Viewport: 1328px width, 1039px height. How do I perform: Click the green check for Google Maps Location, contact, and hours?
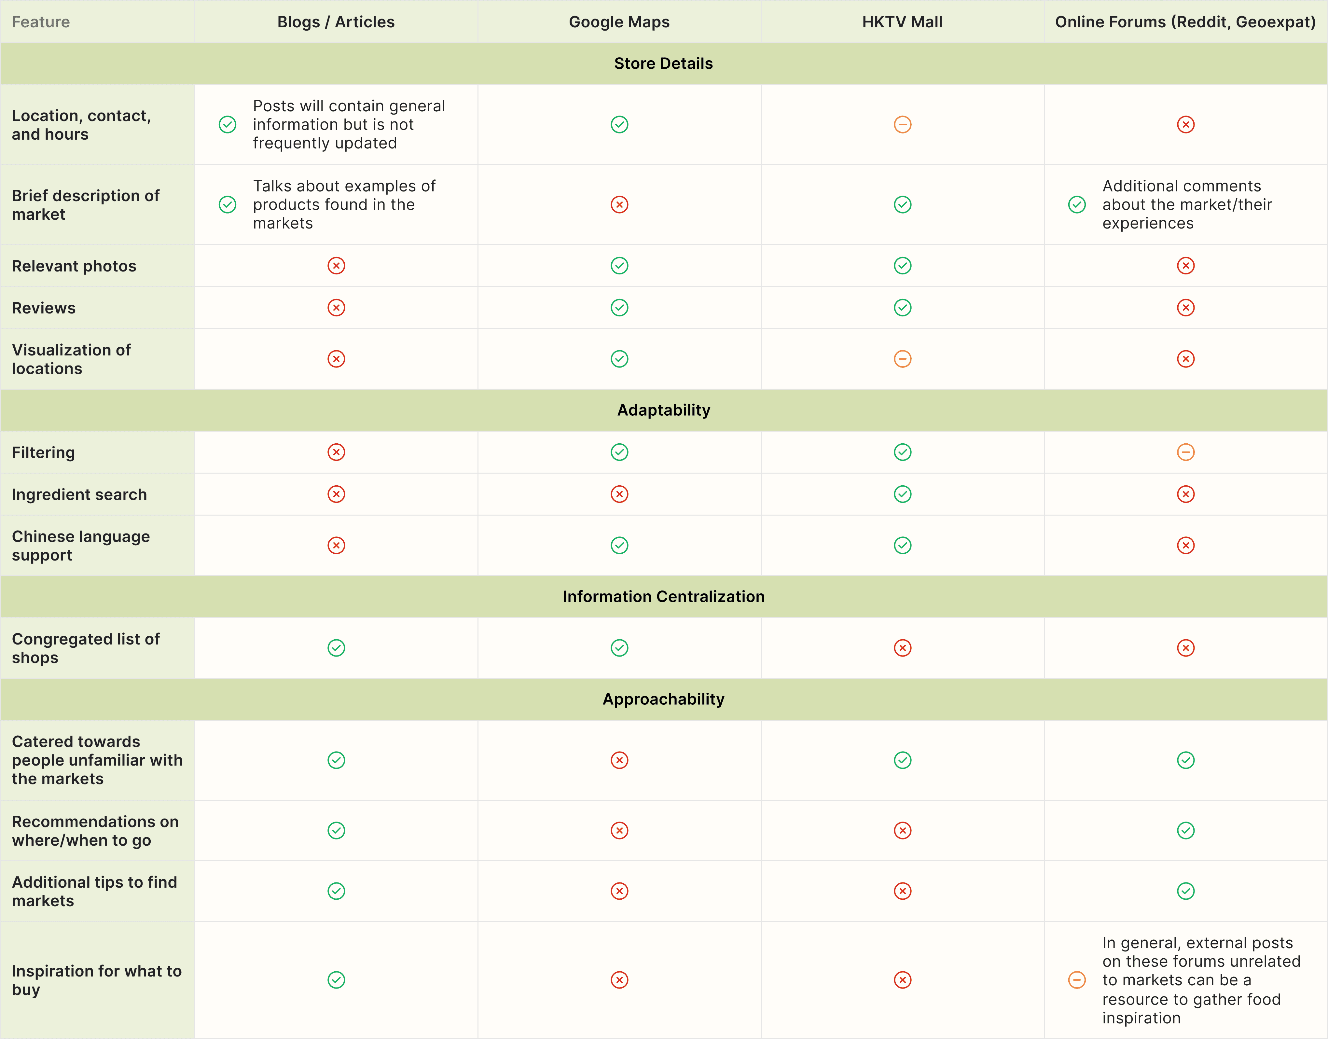click(x=619, y=125)
